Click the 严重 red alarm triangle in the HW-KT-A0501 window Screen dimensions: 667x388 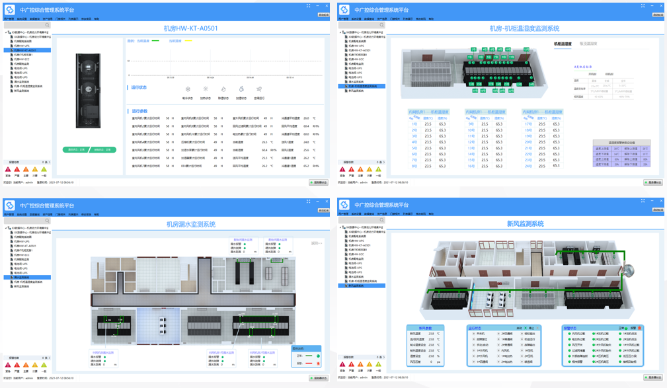click(17, 169)
